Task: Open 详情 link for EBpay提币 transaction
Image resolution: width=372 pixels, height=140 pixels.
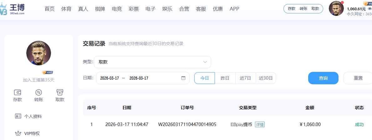Action: click(x=260, y=124)
